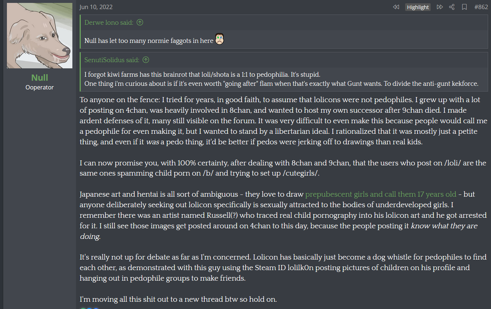This screenshot has width=491, height=309.
Task: Click the "SenutiSolidus said:" quote header
Action: [x=112, y=60]
